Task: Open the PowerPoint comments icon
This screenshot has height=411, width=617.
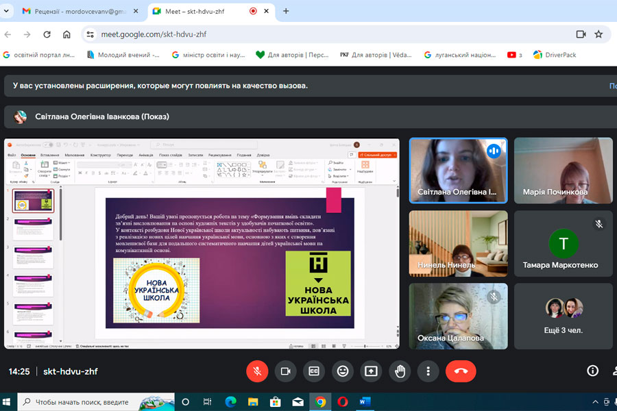Action: click(x=352, y=155)
